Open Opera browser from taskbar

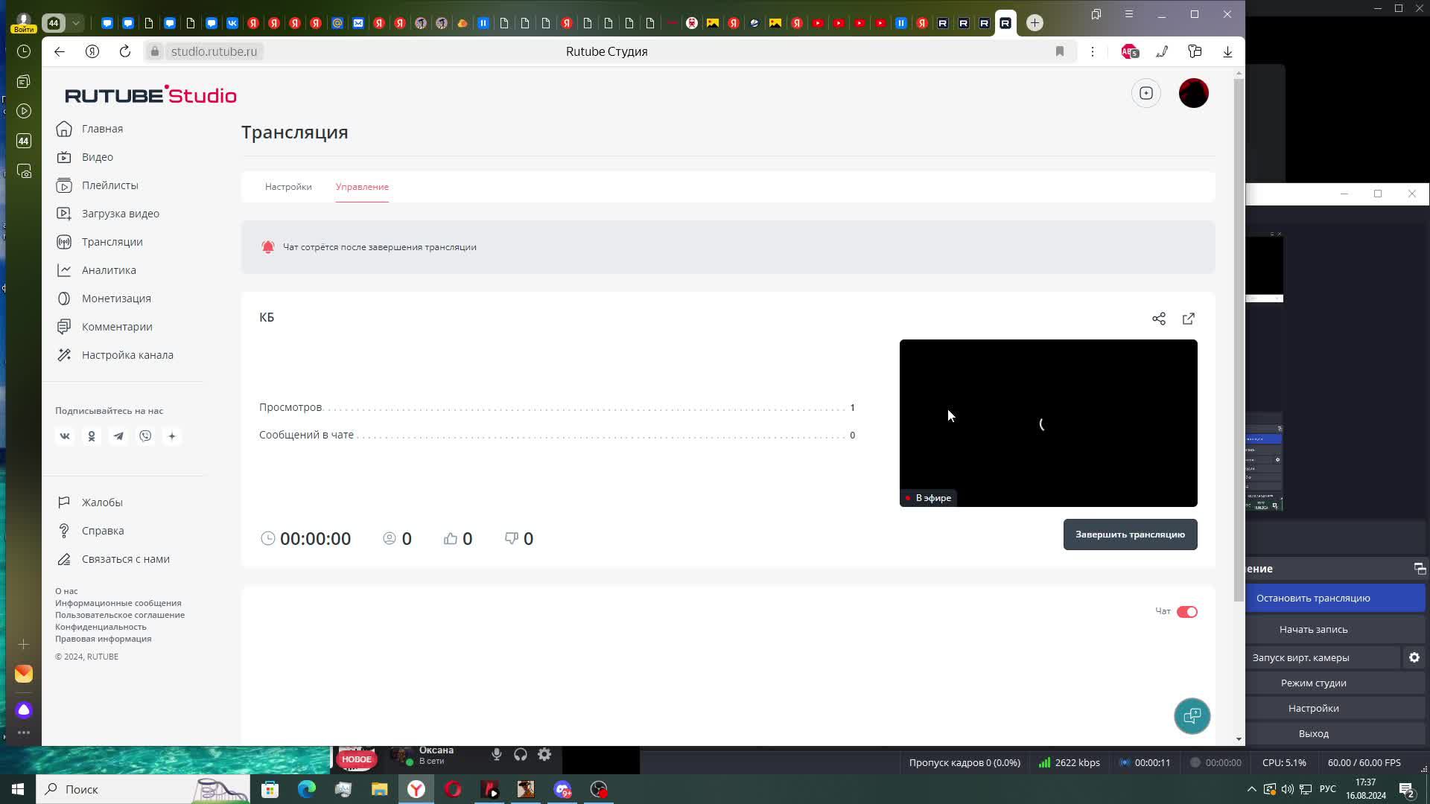pyautogui.click(x=453, y=789)
